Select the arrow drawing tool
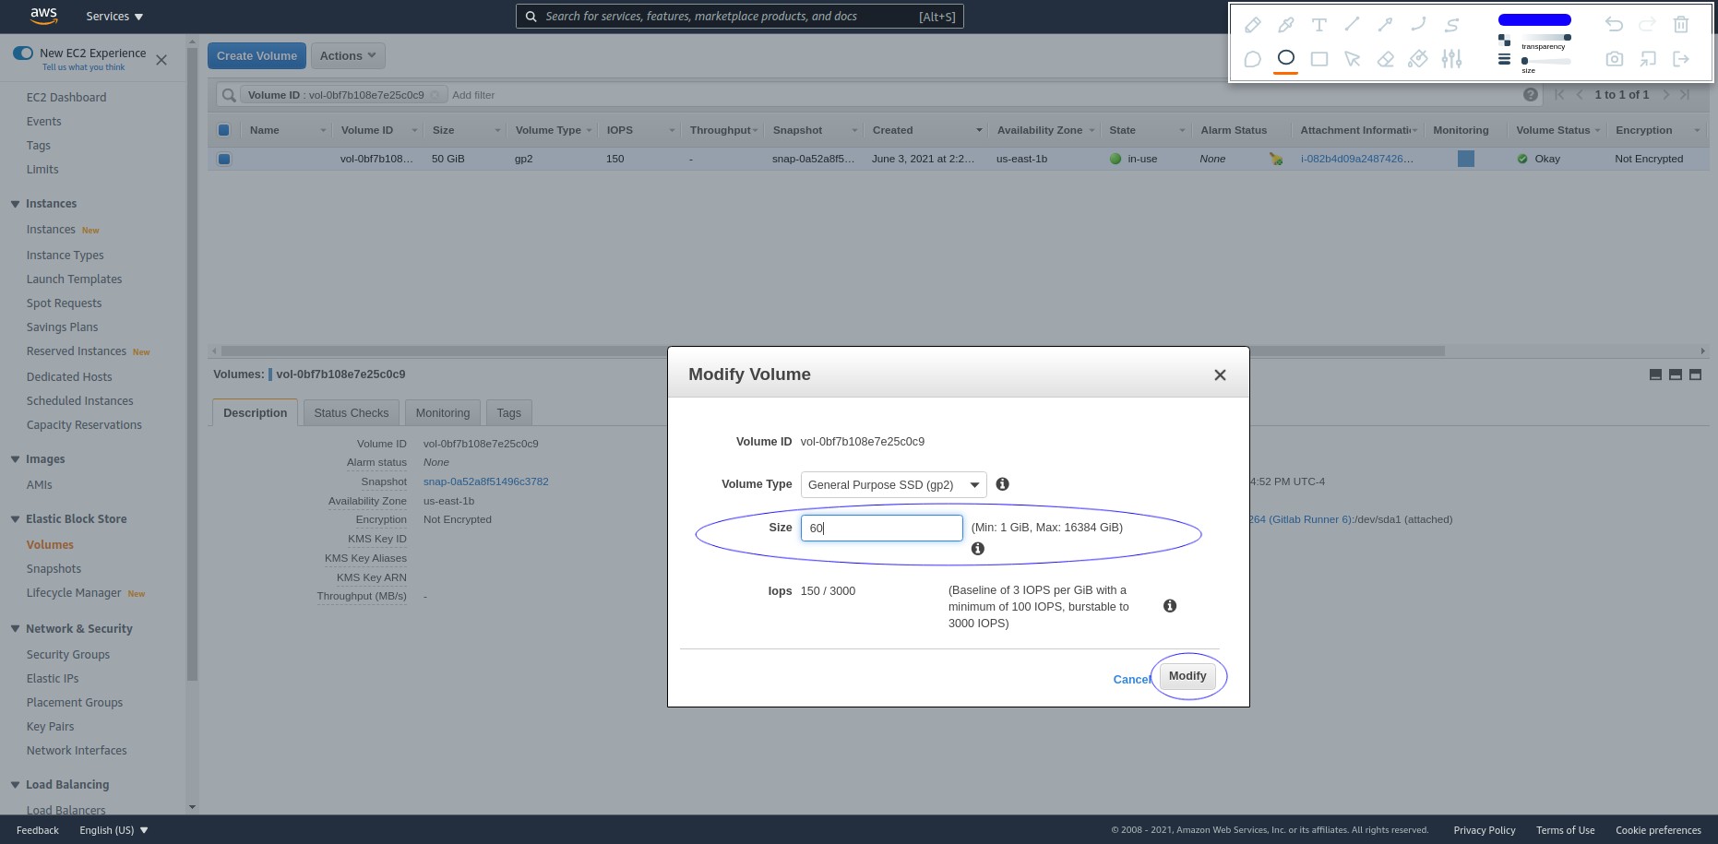 point(1385,25)
